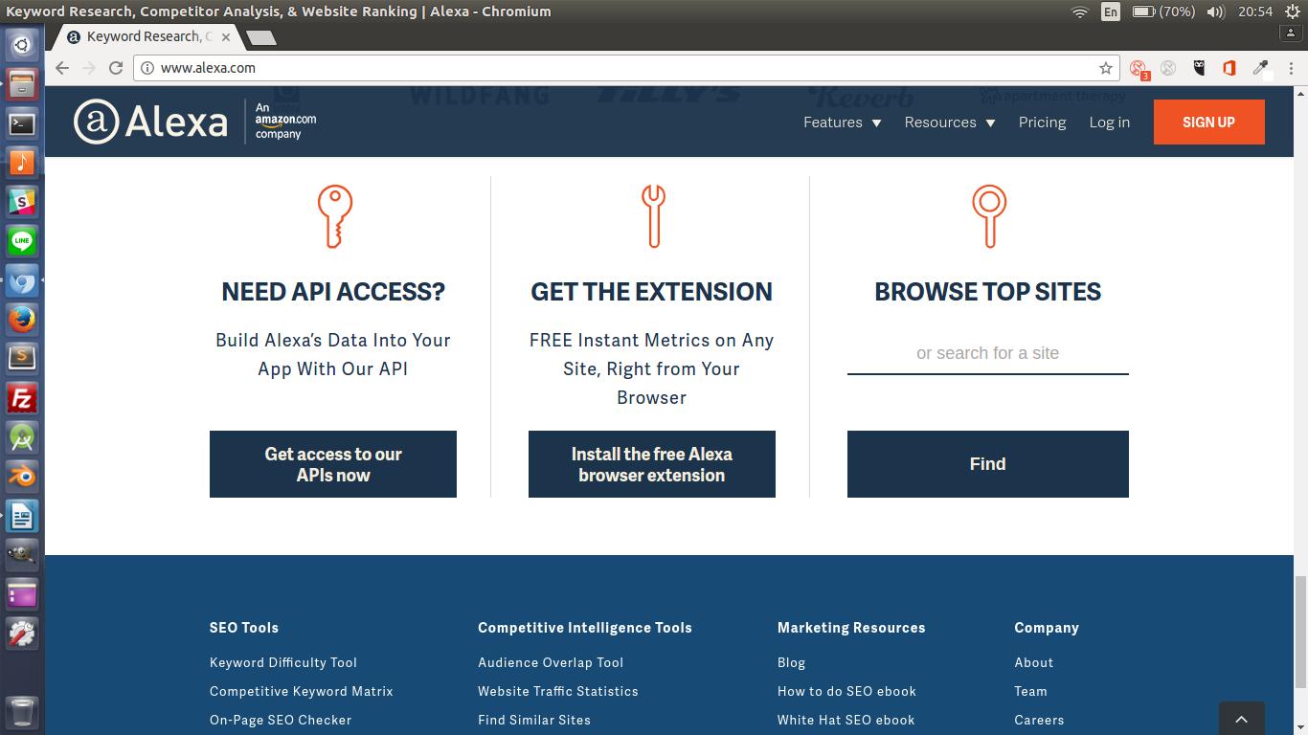Image resolution: width=1308 pixels, height=735 pixels.
Task: Click Get access to our APIs now
Action: [333, 464]
